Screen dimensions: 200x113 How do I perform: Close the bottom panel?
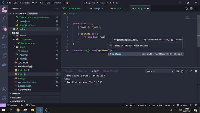196,71
